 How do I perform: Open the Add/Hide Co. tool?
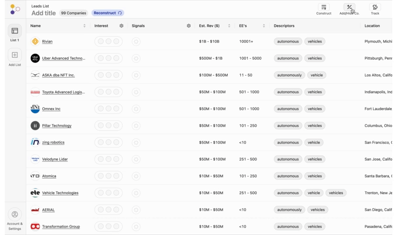(349, 9)
